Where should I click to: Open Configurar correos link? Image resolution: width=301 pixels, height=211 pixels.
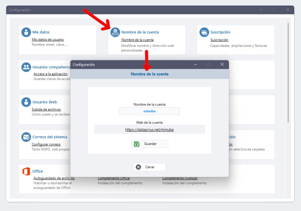click(x=46, y=144)
